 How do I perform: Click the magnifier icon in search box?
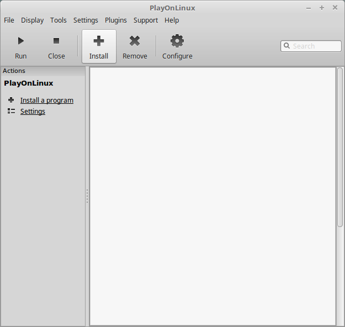(286, 46)
